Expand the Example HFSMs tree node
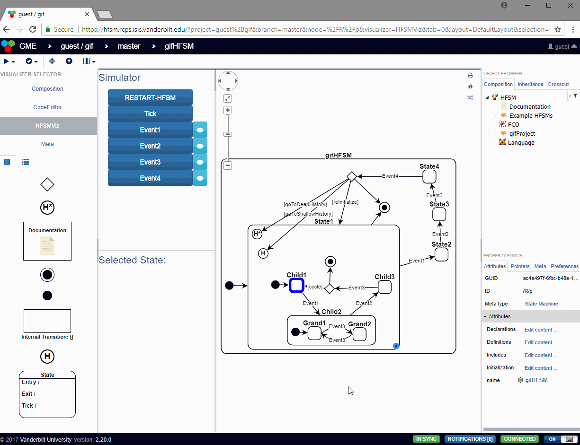The width and height of the screenshot is (580, 445). (495, 115)
